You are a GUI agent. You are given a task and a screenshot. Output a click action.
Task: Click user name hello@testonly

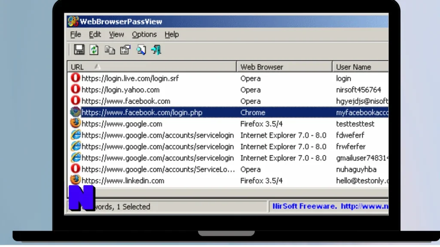362,181
